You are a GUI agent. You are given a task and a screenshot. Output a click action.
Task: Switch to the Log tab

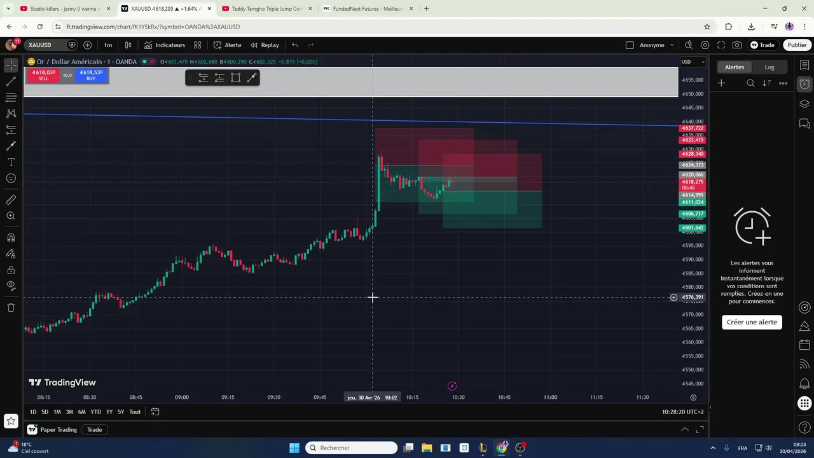click(769, 67)
